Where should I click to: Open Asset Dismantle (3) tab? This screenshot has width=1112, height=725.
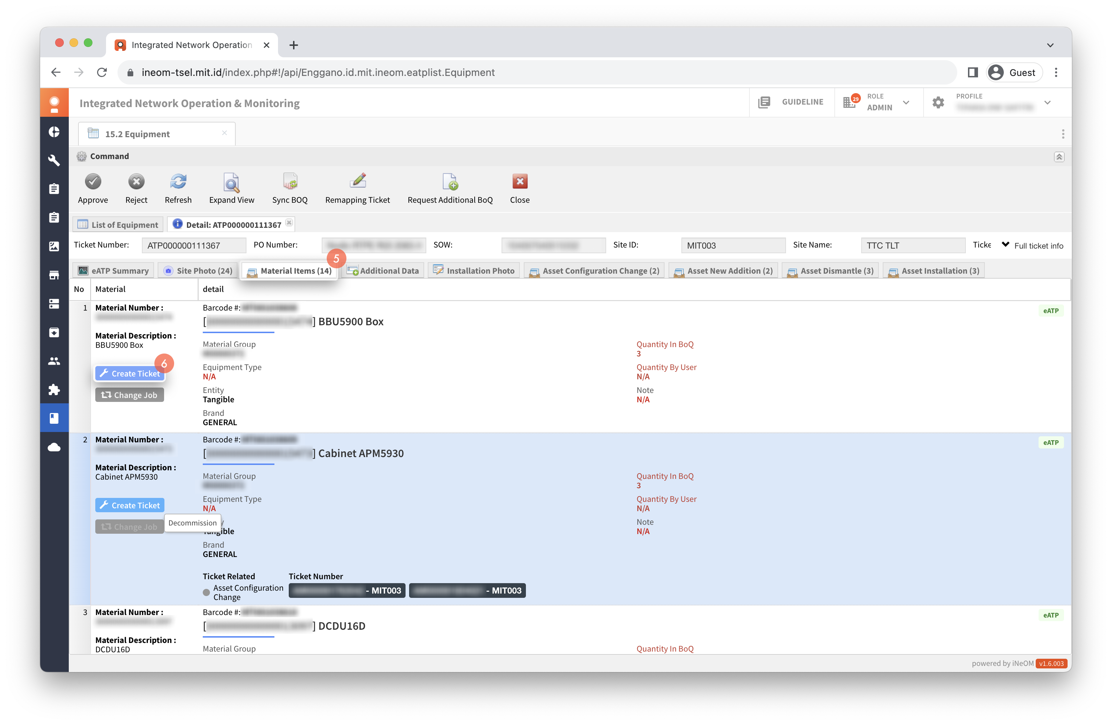[831, 270]
